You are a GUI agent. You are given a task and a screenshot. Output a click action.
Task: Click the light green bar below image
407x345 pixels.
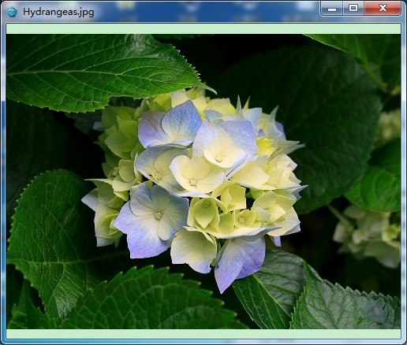pyautogui.click(x=203, y=334)
